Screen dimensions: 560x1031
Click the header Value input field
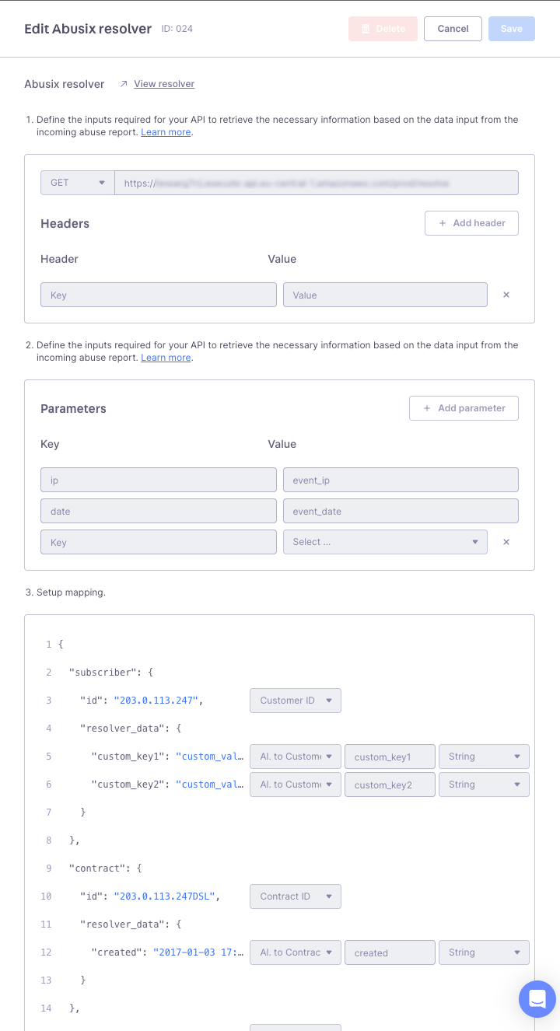(x=385, y=295)
